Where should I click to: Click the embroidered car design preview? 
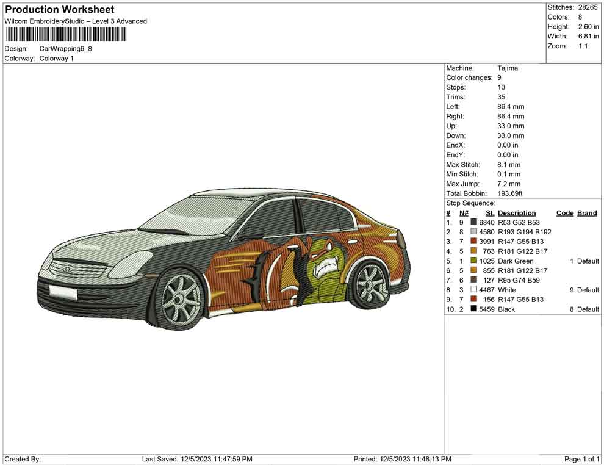(x=223, y=256)
